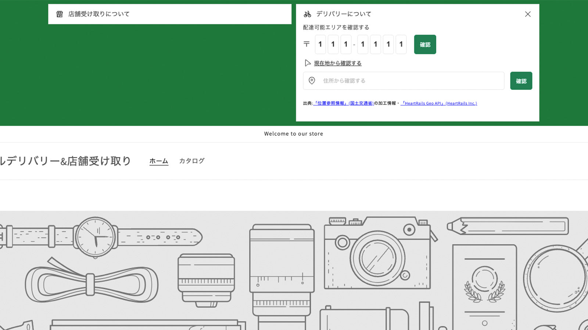Open the HeartRails Inc. link
The width and height of the screenshot is (588, 330).
(462, 103)
